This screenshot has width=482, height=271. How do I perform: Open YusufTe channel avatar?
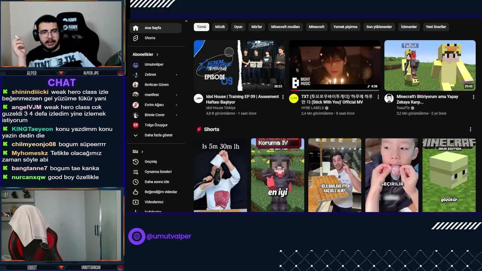tap(389, 99)
